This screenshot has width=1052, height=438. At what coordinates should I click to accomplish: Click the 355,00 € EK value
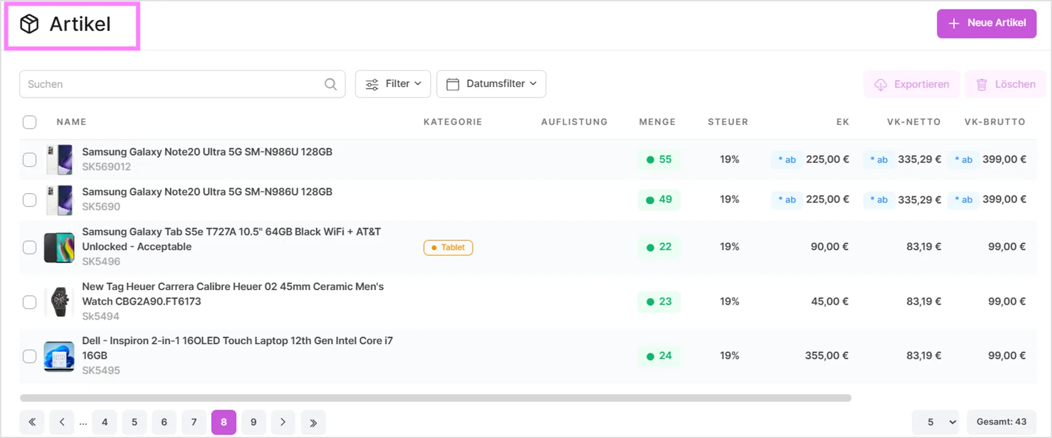pos(826,356)
